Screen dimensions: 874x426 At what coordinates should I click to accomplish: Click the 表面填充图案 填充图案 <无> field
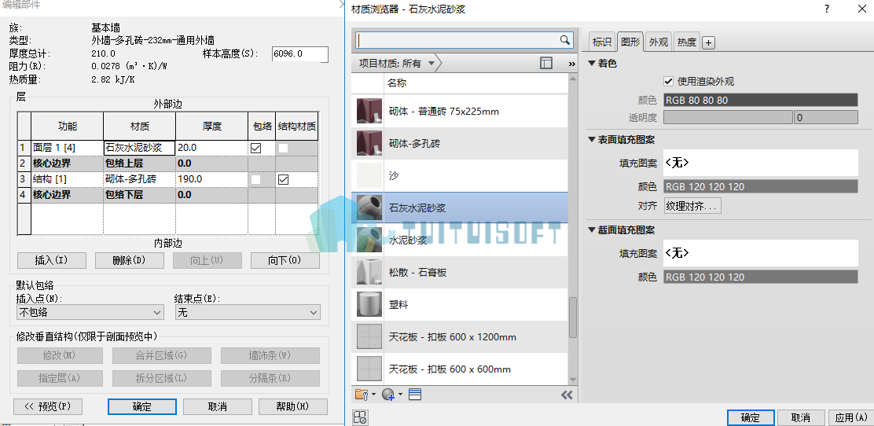(761, 163)
